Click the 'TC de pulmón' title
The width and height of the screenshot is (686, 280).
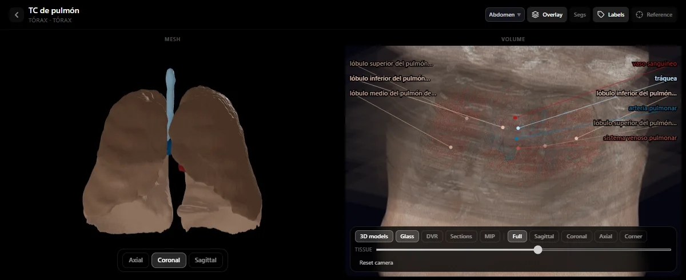(x=54, y=10)
